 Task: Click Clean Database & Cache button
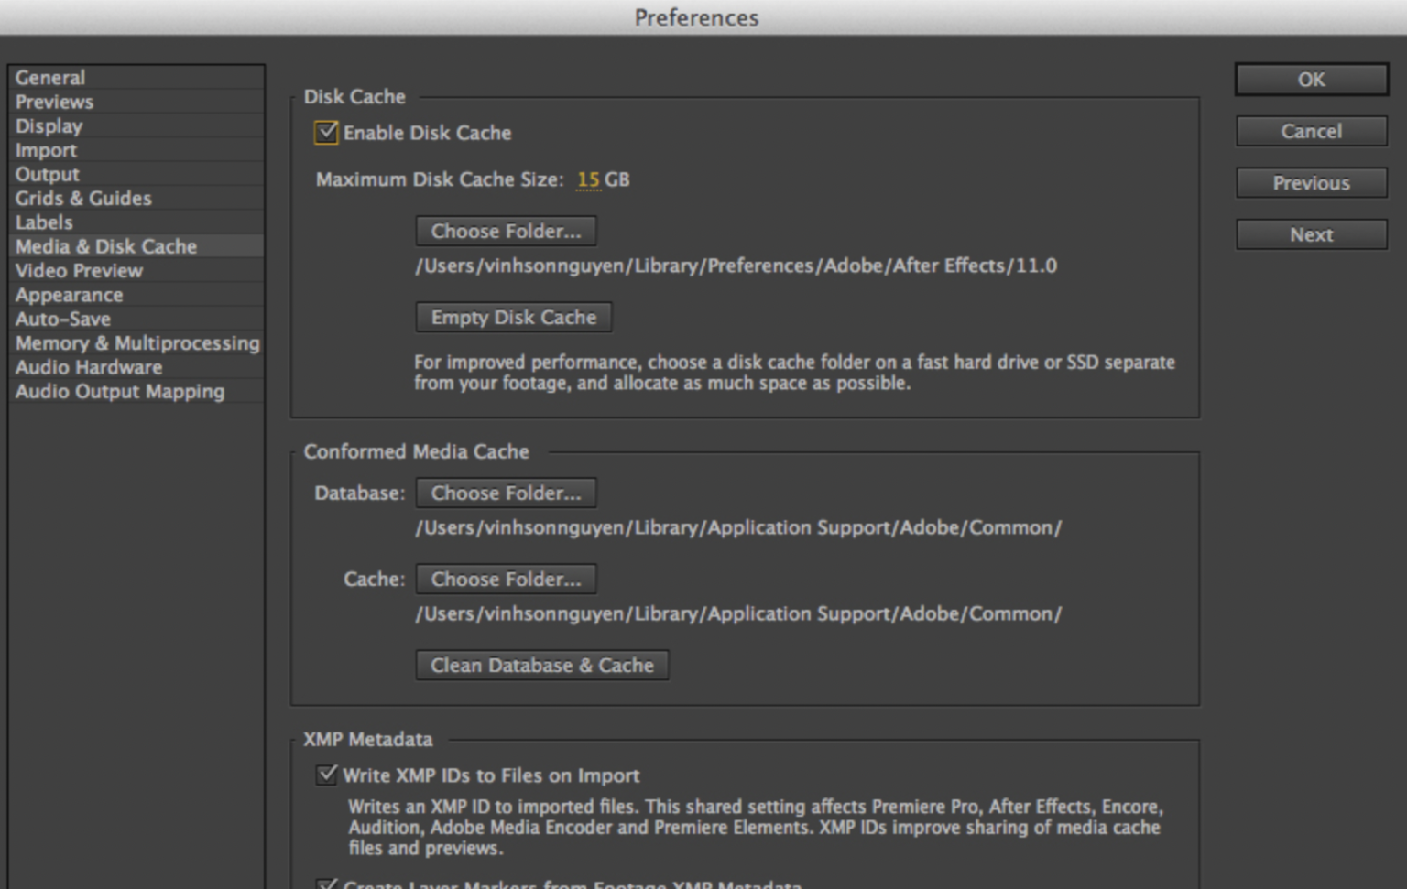coord(542,666)
